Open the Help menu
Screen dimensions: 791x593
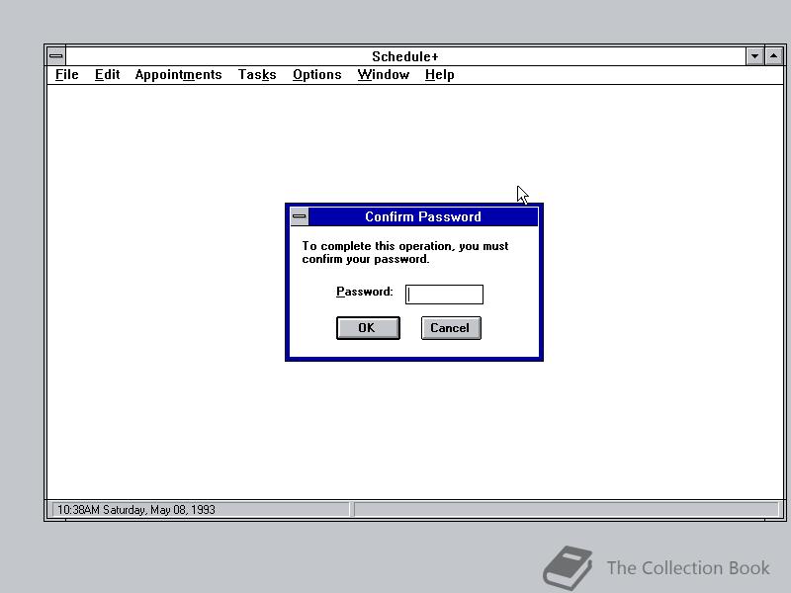(439, 75)
